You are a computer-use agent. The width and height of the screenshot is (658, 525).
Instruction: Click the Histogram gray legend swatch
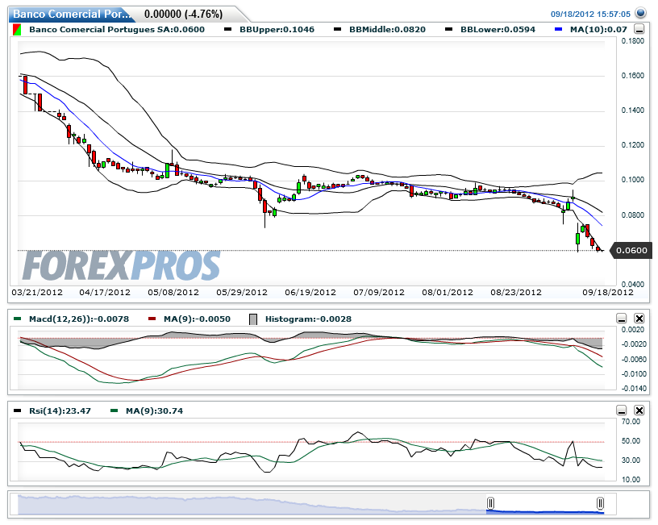tap(253, 319)
